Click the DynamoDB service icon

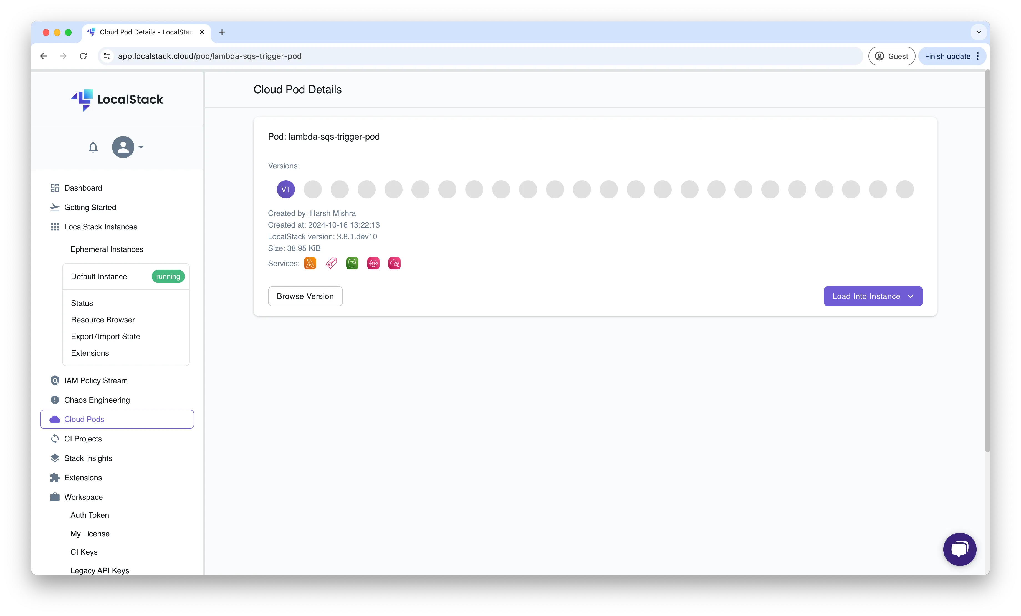373,263
